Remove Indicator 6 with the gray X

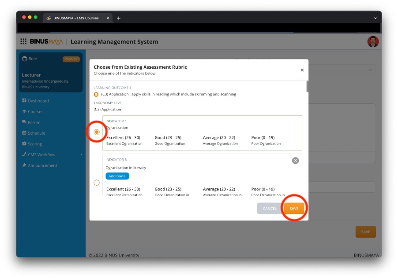click(295, 161)
